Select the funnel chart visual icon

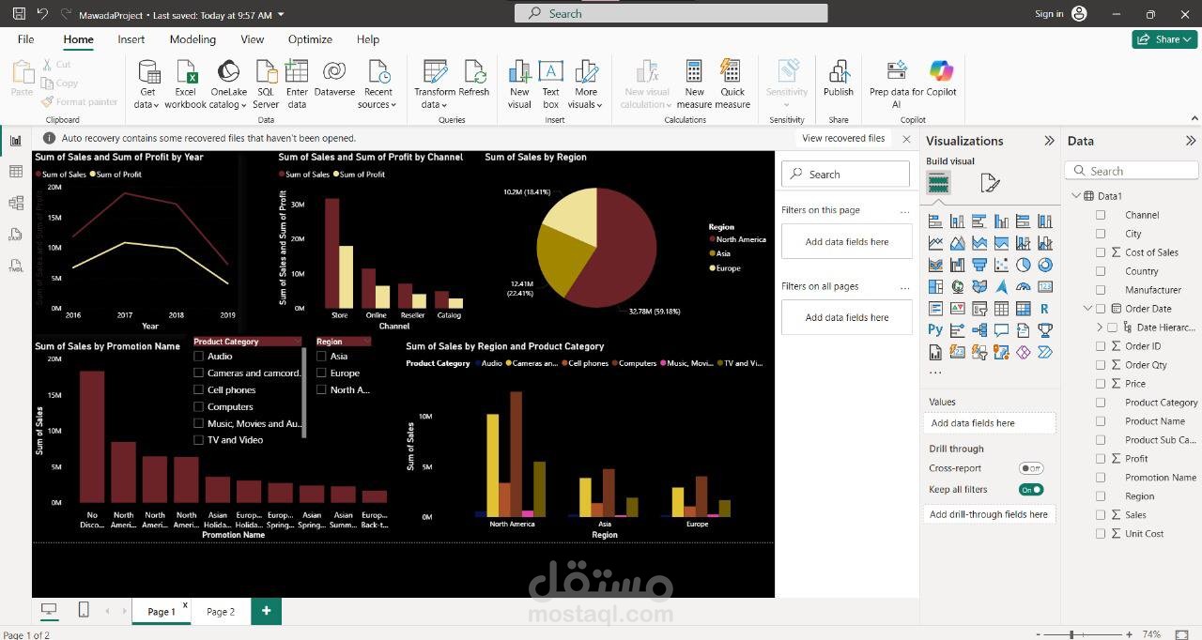(979, 264)
